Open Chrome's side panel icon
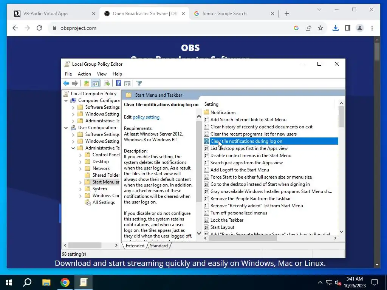 click(348, 28)
